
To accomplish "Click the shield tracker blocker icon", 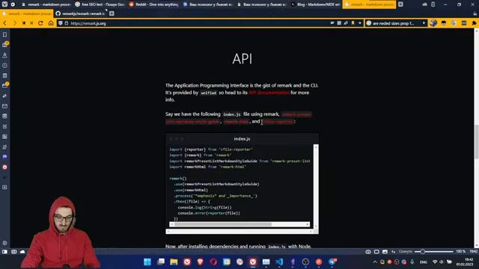I will tap(60, 23).
